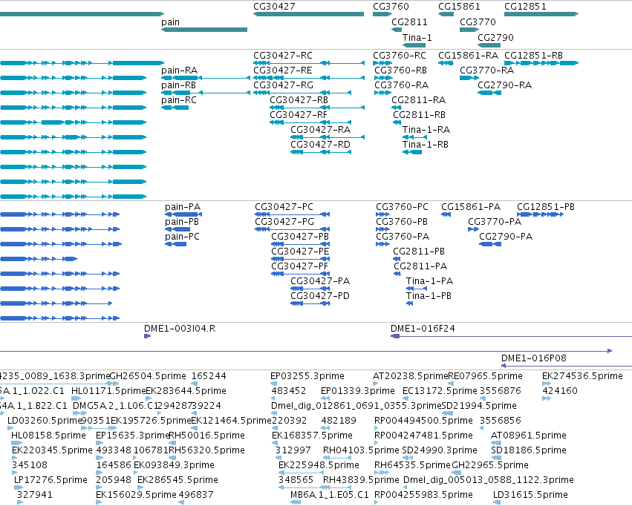Click the CG15861-PA protein label
This screenshot has height=506, width=632.
coord(471,206)
